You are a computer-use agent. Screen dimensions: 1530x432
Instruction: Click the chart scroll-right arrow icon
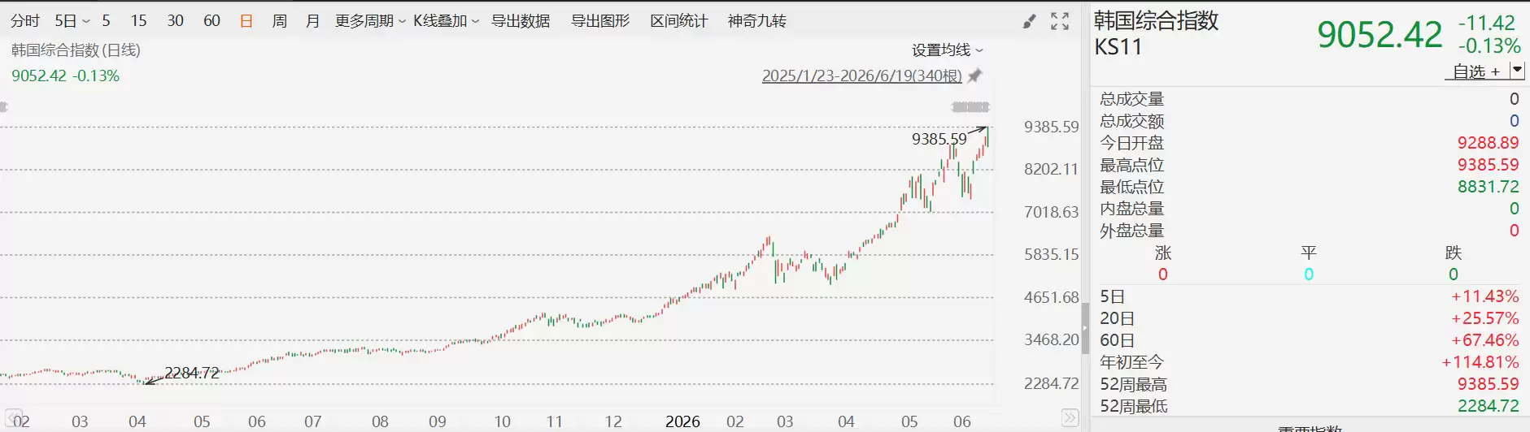[x=1070, y=418]
